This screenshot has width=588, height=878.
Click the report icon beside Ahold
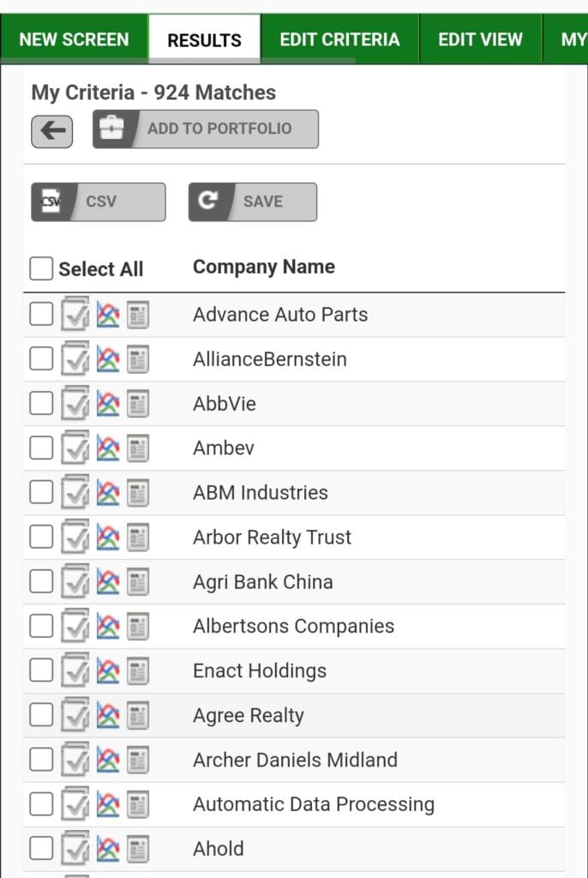click(x=137, y=848)
